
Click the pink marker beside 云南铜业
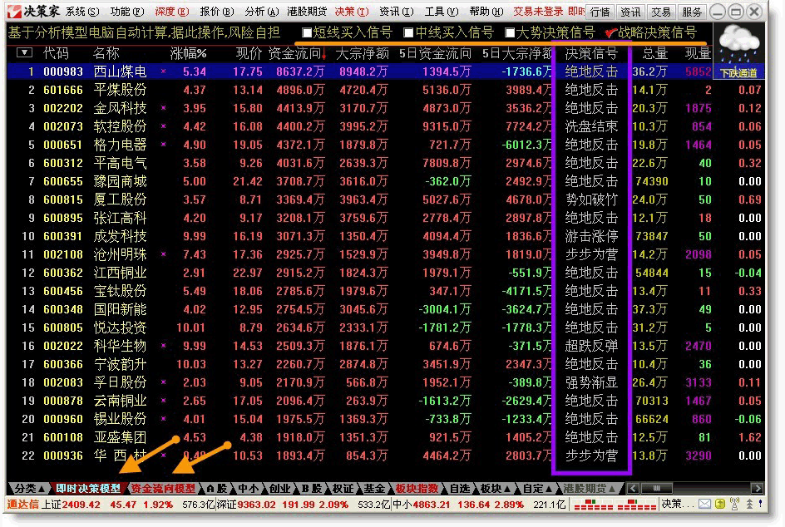[164, 401]
